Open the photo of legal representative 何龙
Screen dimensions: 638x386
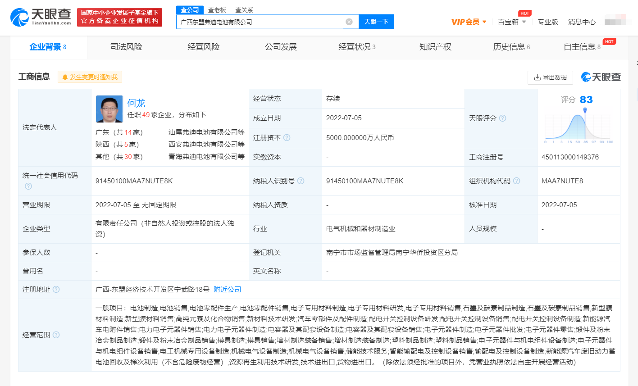109,109
